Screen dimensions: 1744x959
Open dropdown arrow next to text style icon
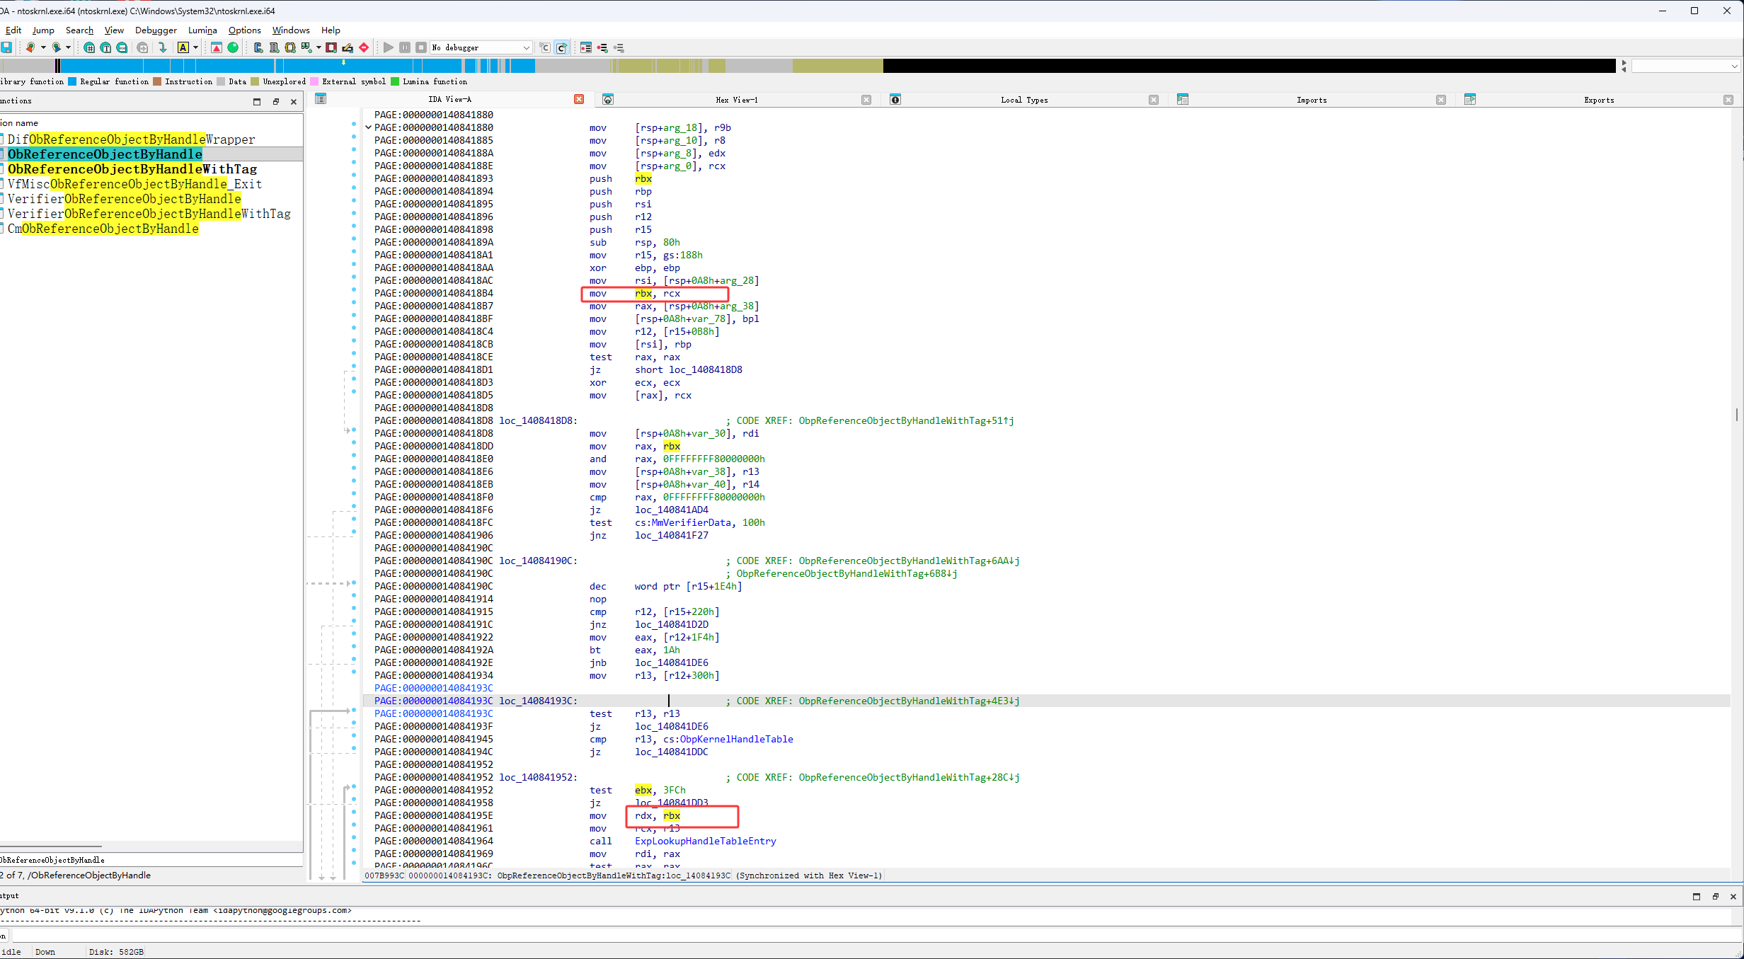(x=195, y=47)
